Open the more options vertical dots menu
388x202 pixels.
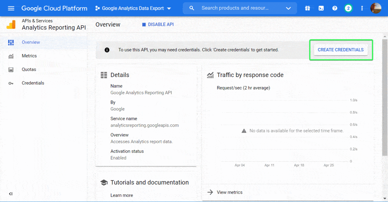pyautogui.click(x=362, y=8)
